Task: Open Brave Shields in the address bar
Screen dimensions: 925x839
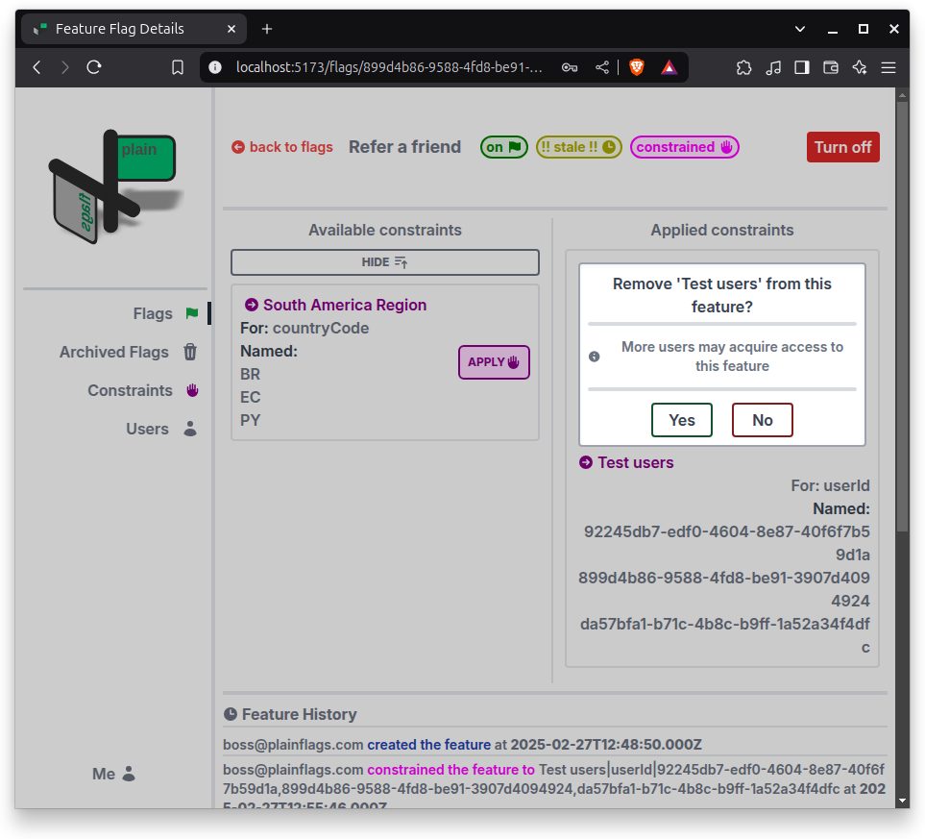Action: click(636, 67)
